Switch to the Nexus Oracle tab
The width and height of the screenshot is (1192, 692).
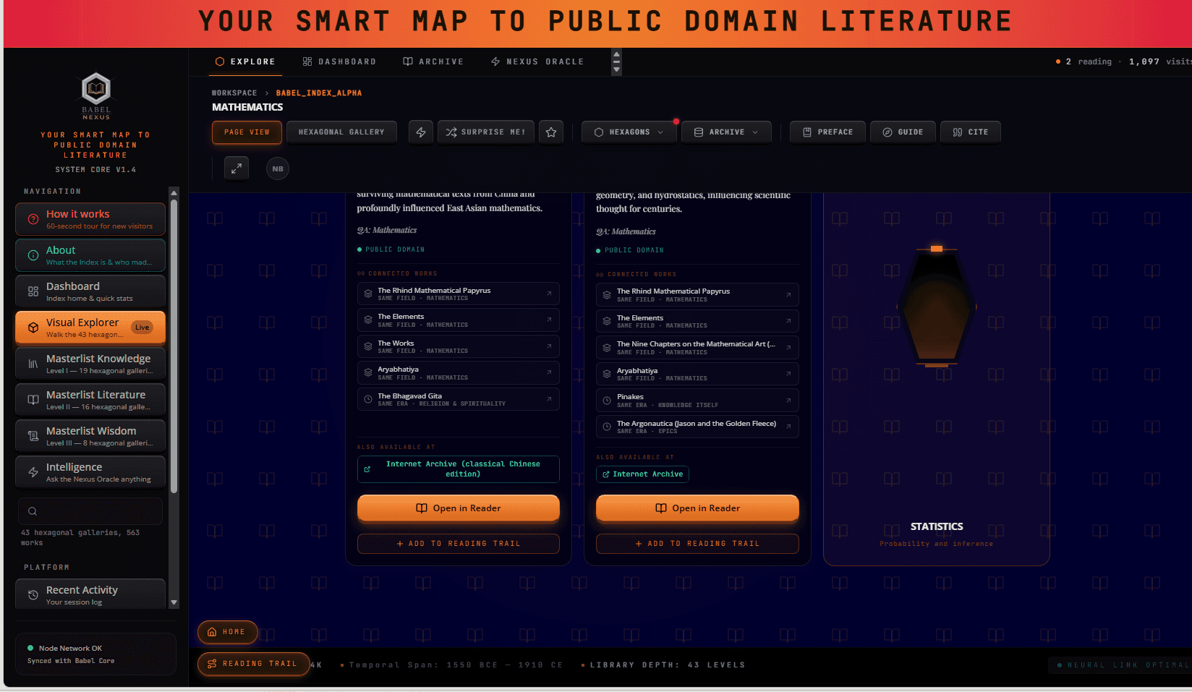click(537, 62)
